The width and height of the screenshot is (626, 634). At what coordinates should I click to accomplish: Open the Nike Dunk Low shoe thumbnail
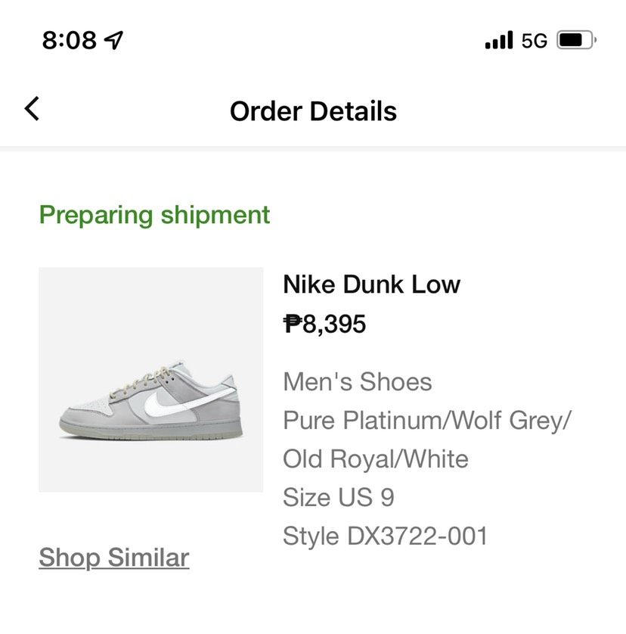click(x=150, y=380)
